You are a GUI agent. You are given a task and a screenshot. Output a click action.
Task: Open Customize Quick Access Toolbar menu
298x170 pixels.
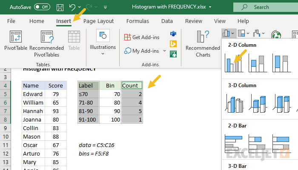(x=105, y=7)
